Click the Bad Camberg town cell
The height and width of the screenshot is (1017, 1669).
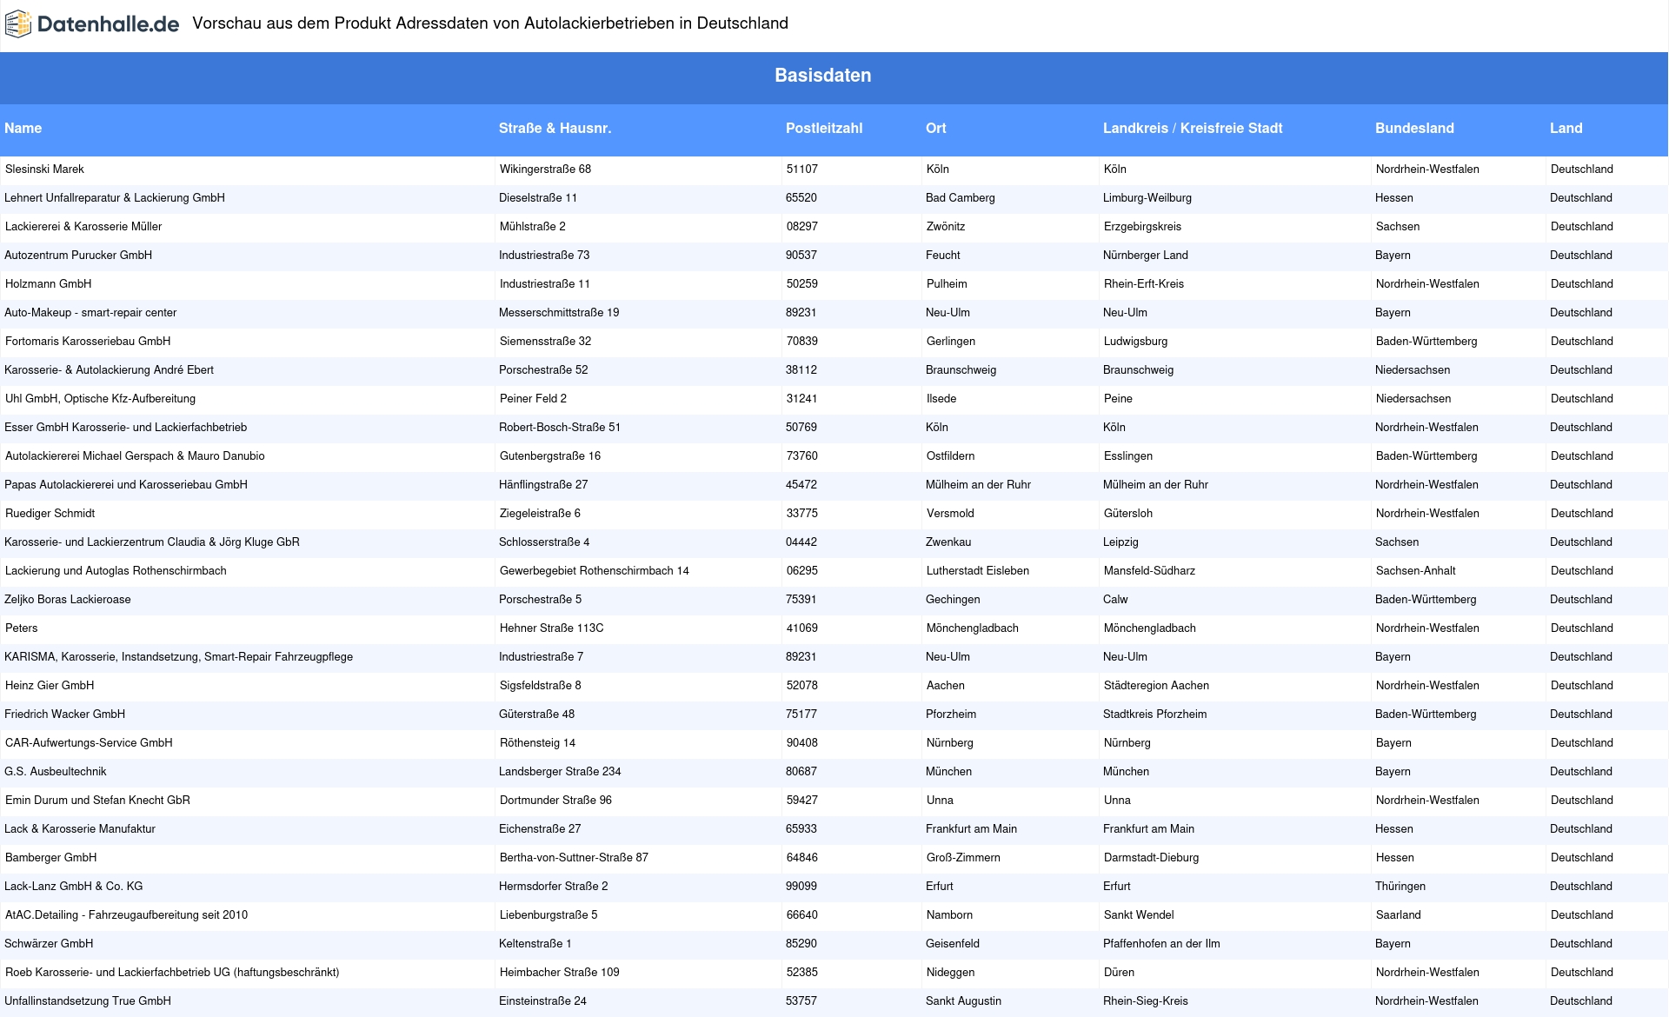point(961,198)
